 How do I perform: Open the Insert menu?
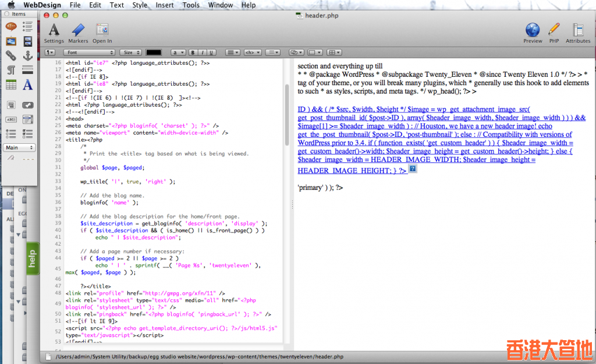165,5
